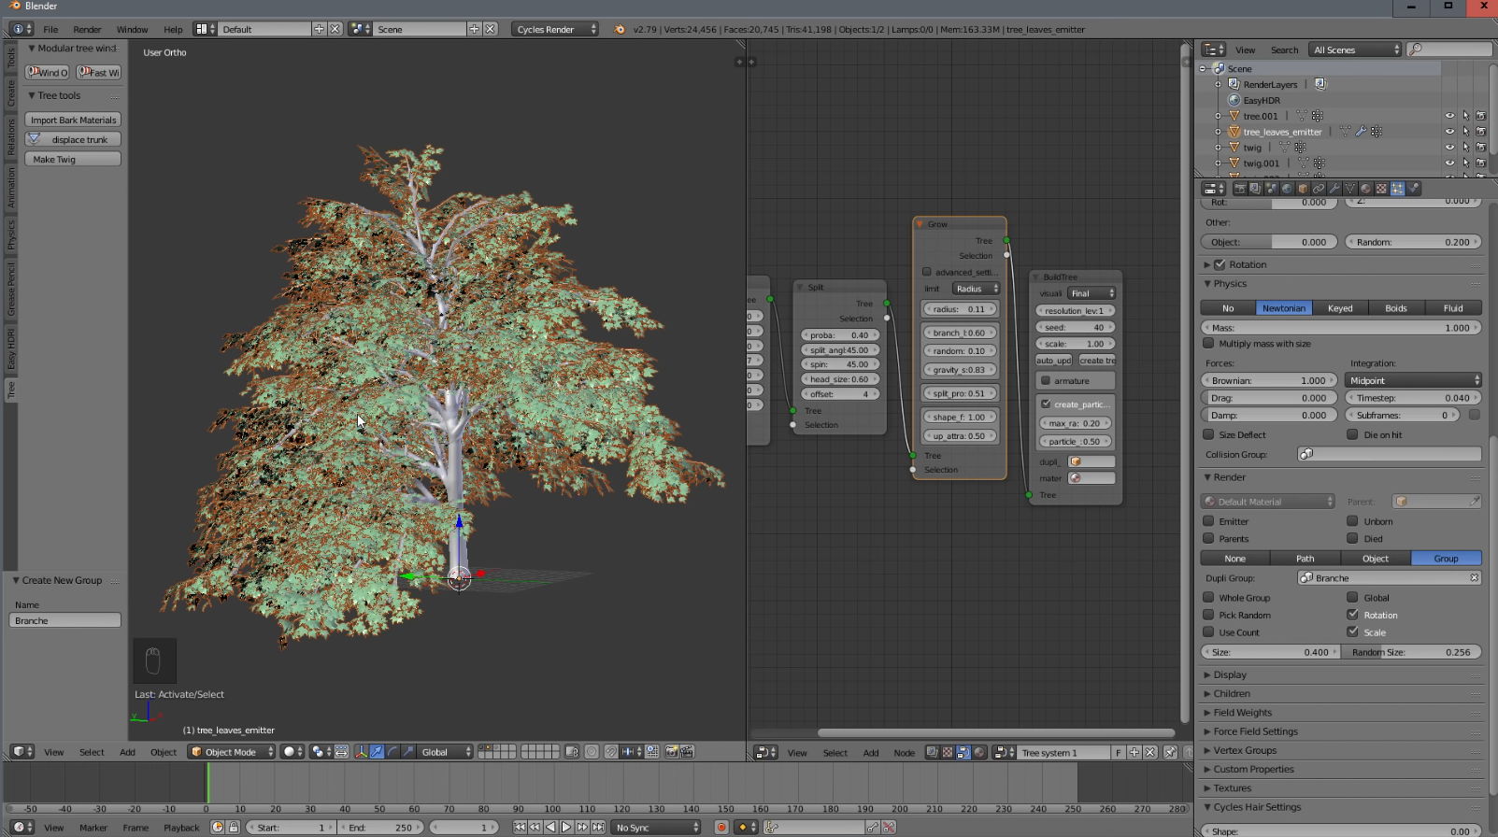Screen dimensions: 1498x837
Task: Click the translate manipulator arrow icon
Action: pyautogui.click(x=377, y=752)
